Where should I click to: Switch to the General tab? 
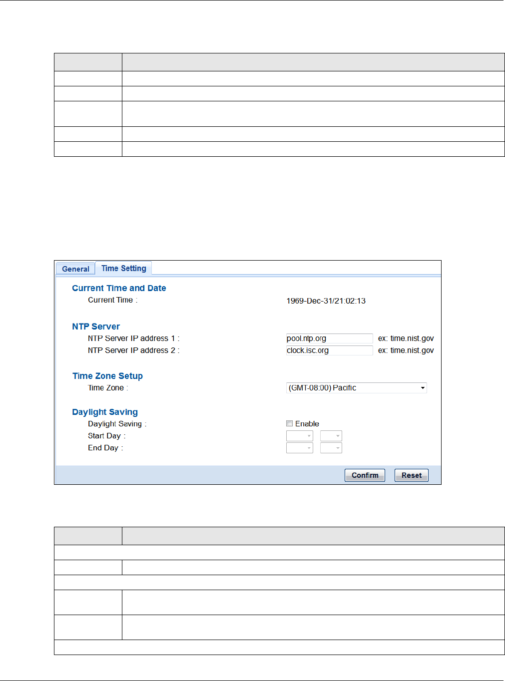click(75, 269)
